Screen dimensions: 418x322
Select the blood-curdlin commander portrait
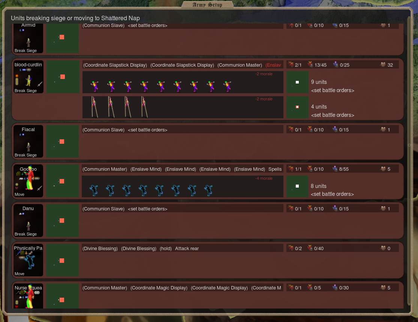[x=28, y=77]
